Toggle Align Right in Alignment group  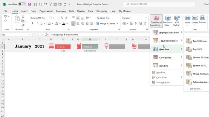pos(83,23)
